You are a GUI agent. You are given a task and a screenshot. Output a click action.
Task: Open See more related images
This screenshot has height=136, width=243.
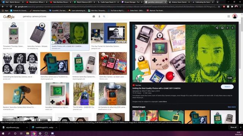(x=232, y=107)
